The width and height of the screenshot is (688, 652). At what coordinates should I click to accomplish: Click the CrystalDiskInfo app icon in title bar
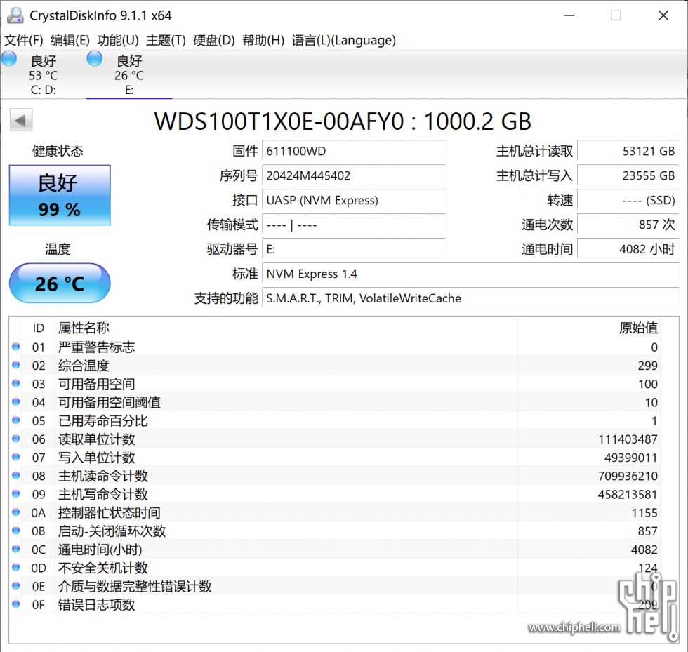coord(15,16)
